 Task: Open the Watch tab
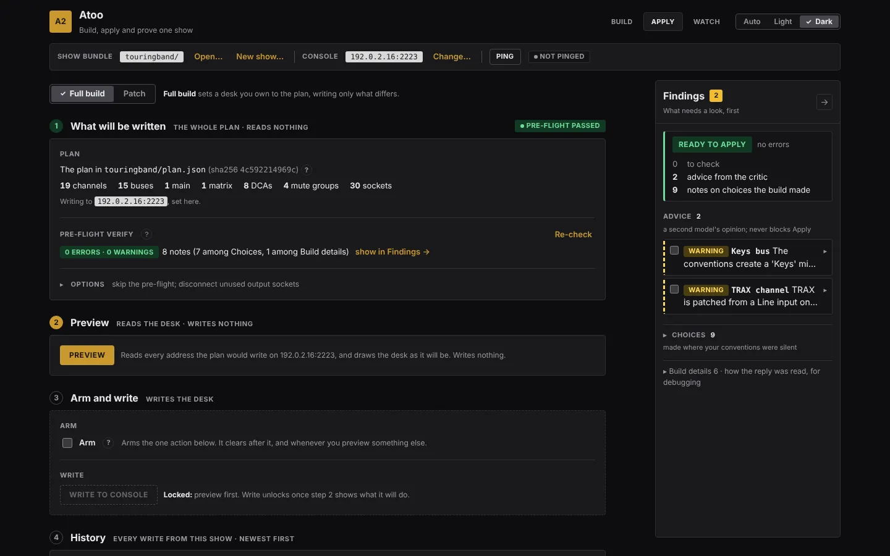click(706, 22)
